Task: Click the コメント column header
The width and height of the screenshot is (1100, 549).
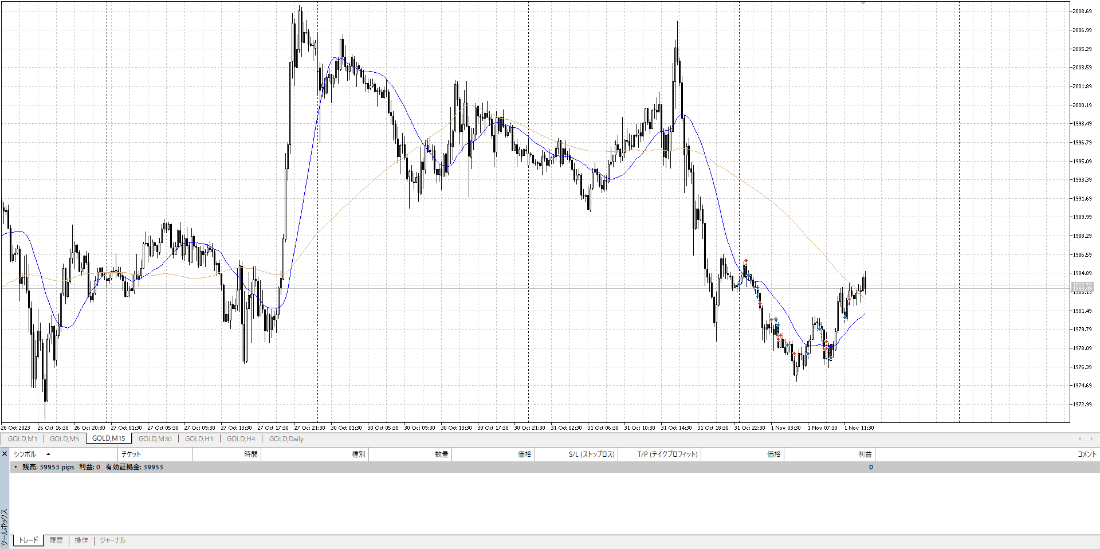Action: click(1086, 454)
